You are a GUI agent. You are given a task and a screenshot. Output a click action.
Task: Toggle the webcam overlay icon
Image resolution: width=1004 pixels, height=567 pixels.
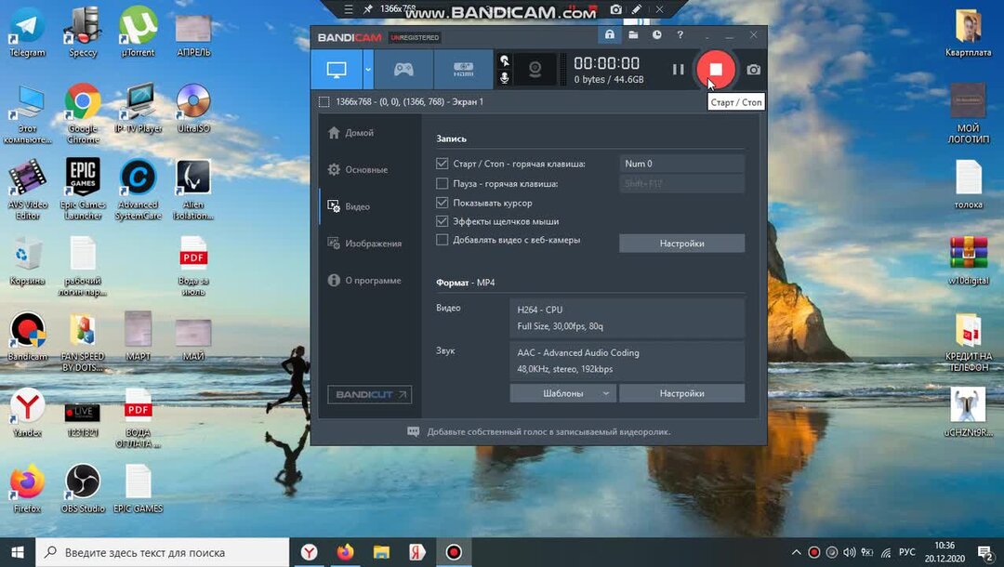[x=535, y=69]
